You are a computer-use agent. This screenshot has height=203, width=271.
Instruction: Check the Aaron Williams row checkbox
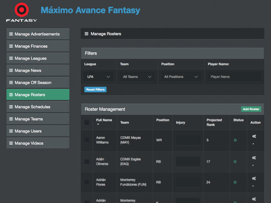click(87, 140)
